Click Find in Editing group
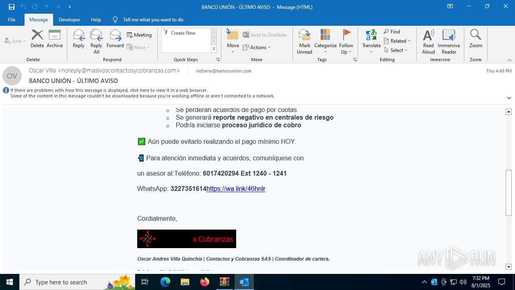 tap(392, 32)
